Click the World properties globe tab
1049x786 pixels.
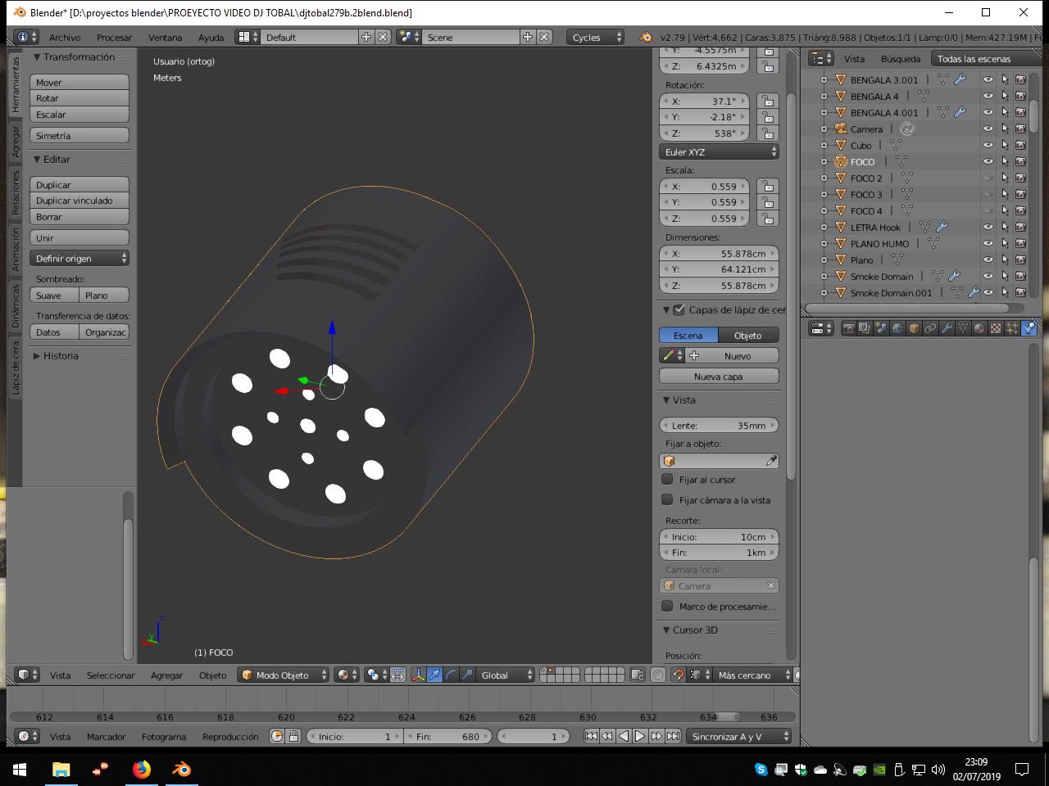[x=897, y=328]
